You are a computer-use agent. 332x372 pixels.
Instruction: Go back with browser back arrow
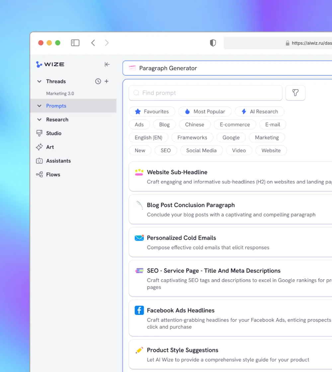93,43
